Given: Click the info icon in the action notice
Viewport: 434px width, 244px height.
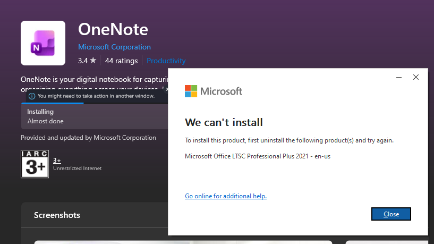Looking at the screenshot, I should (x=32, y=96).
